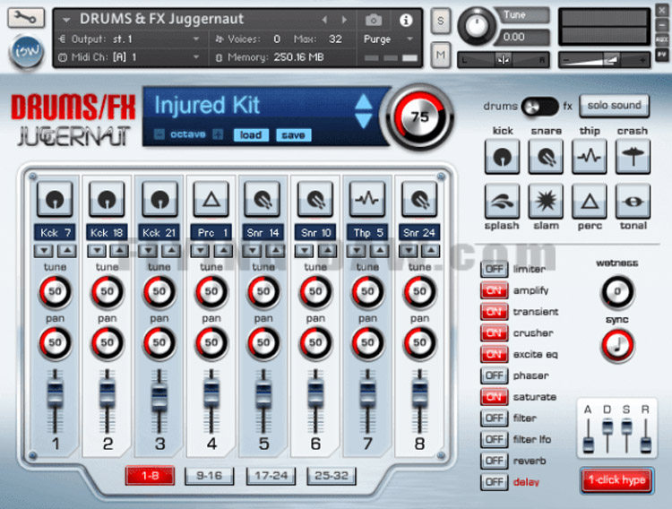Viewport: 672px width, 509px height.
Task: Select the slam sound category icon
Action: coord(546,201)
